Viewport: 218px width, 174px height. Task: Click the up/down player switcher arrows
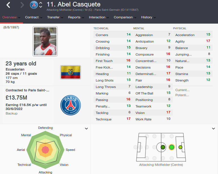[41, 5]
